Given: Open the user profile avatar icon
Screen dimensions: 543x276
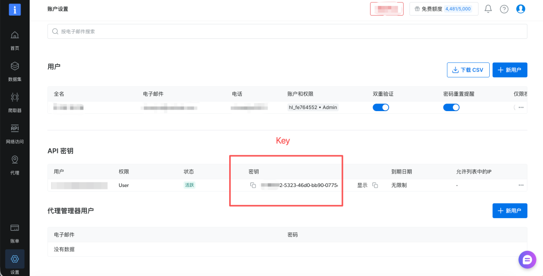Looking at the screenshot, I should (x=520, y=9).
